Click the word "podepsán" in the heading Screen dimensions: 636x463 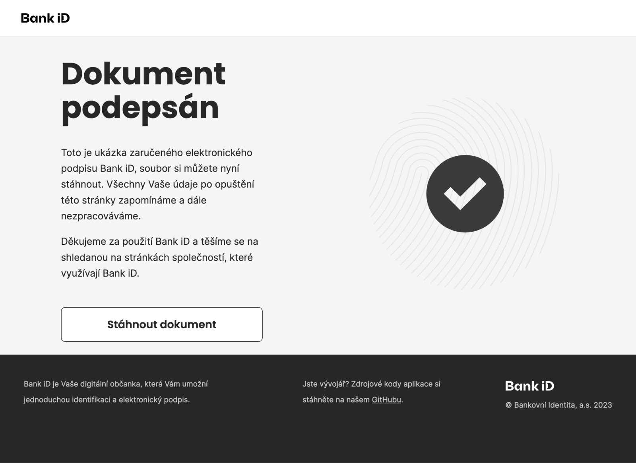[x=140, y=107]
